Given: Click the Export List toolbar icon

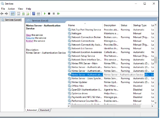Looking at the screenshot, I should (x=28, y=14).
